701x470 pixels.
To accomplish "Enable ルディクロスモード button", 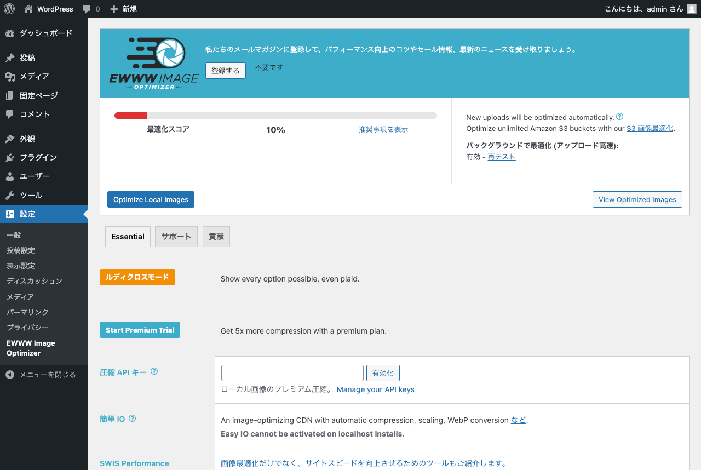I will tap(137, 277).
